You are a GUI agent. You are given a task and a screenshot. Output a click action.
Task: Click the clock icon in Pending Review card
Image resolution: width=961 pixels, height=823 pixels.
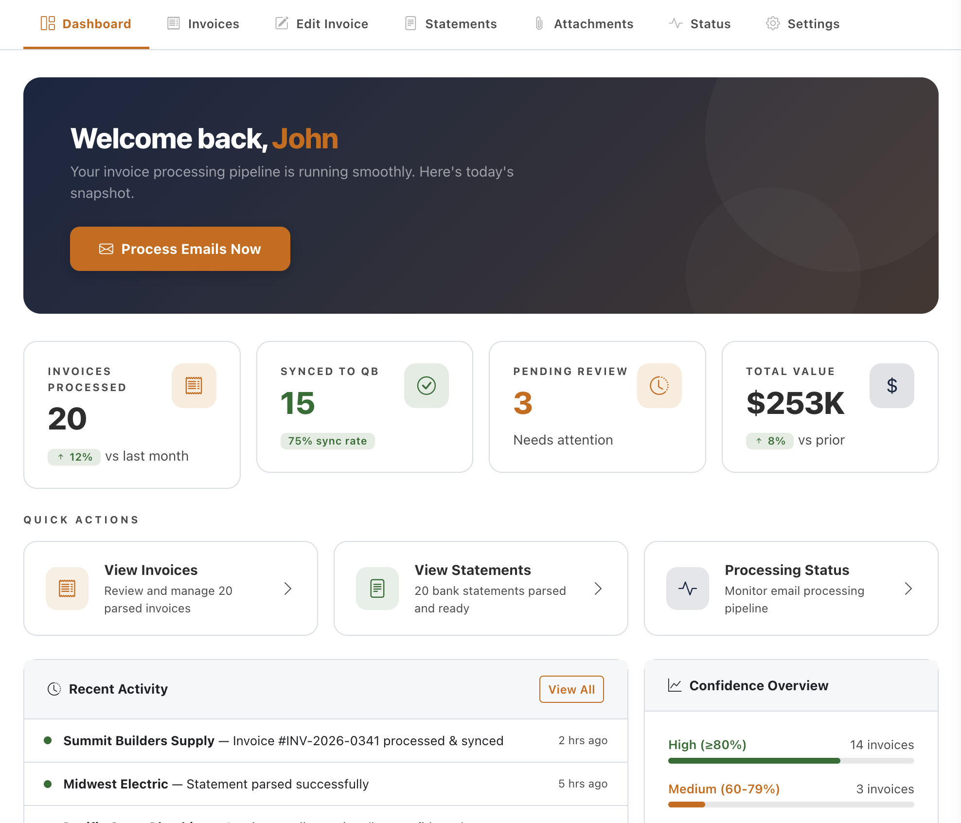point(659,386)
